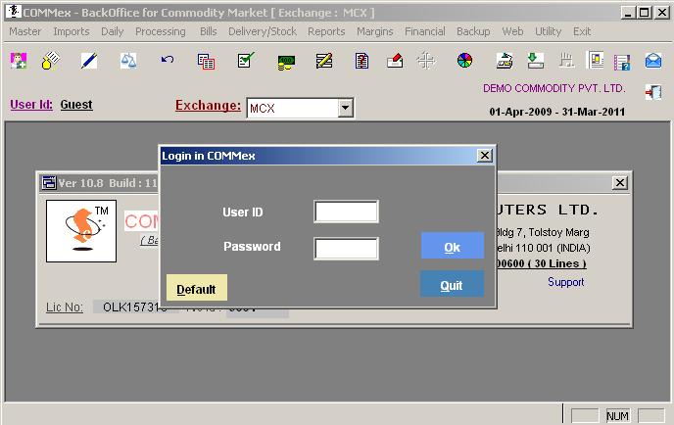Click the yellow Default button
The height and width of the screenshot is (425, 674).
click(197, 289)
